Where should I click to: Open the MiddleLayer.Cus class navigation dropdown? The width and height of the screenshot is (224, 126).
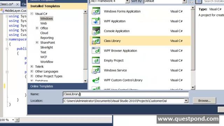[x=13, y=11]
